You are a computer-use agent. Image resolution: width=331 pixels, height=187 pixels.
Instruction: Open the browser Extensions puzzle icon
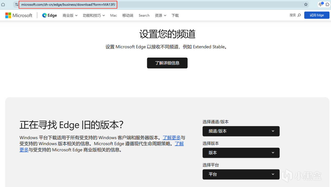327,4
